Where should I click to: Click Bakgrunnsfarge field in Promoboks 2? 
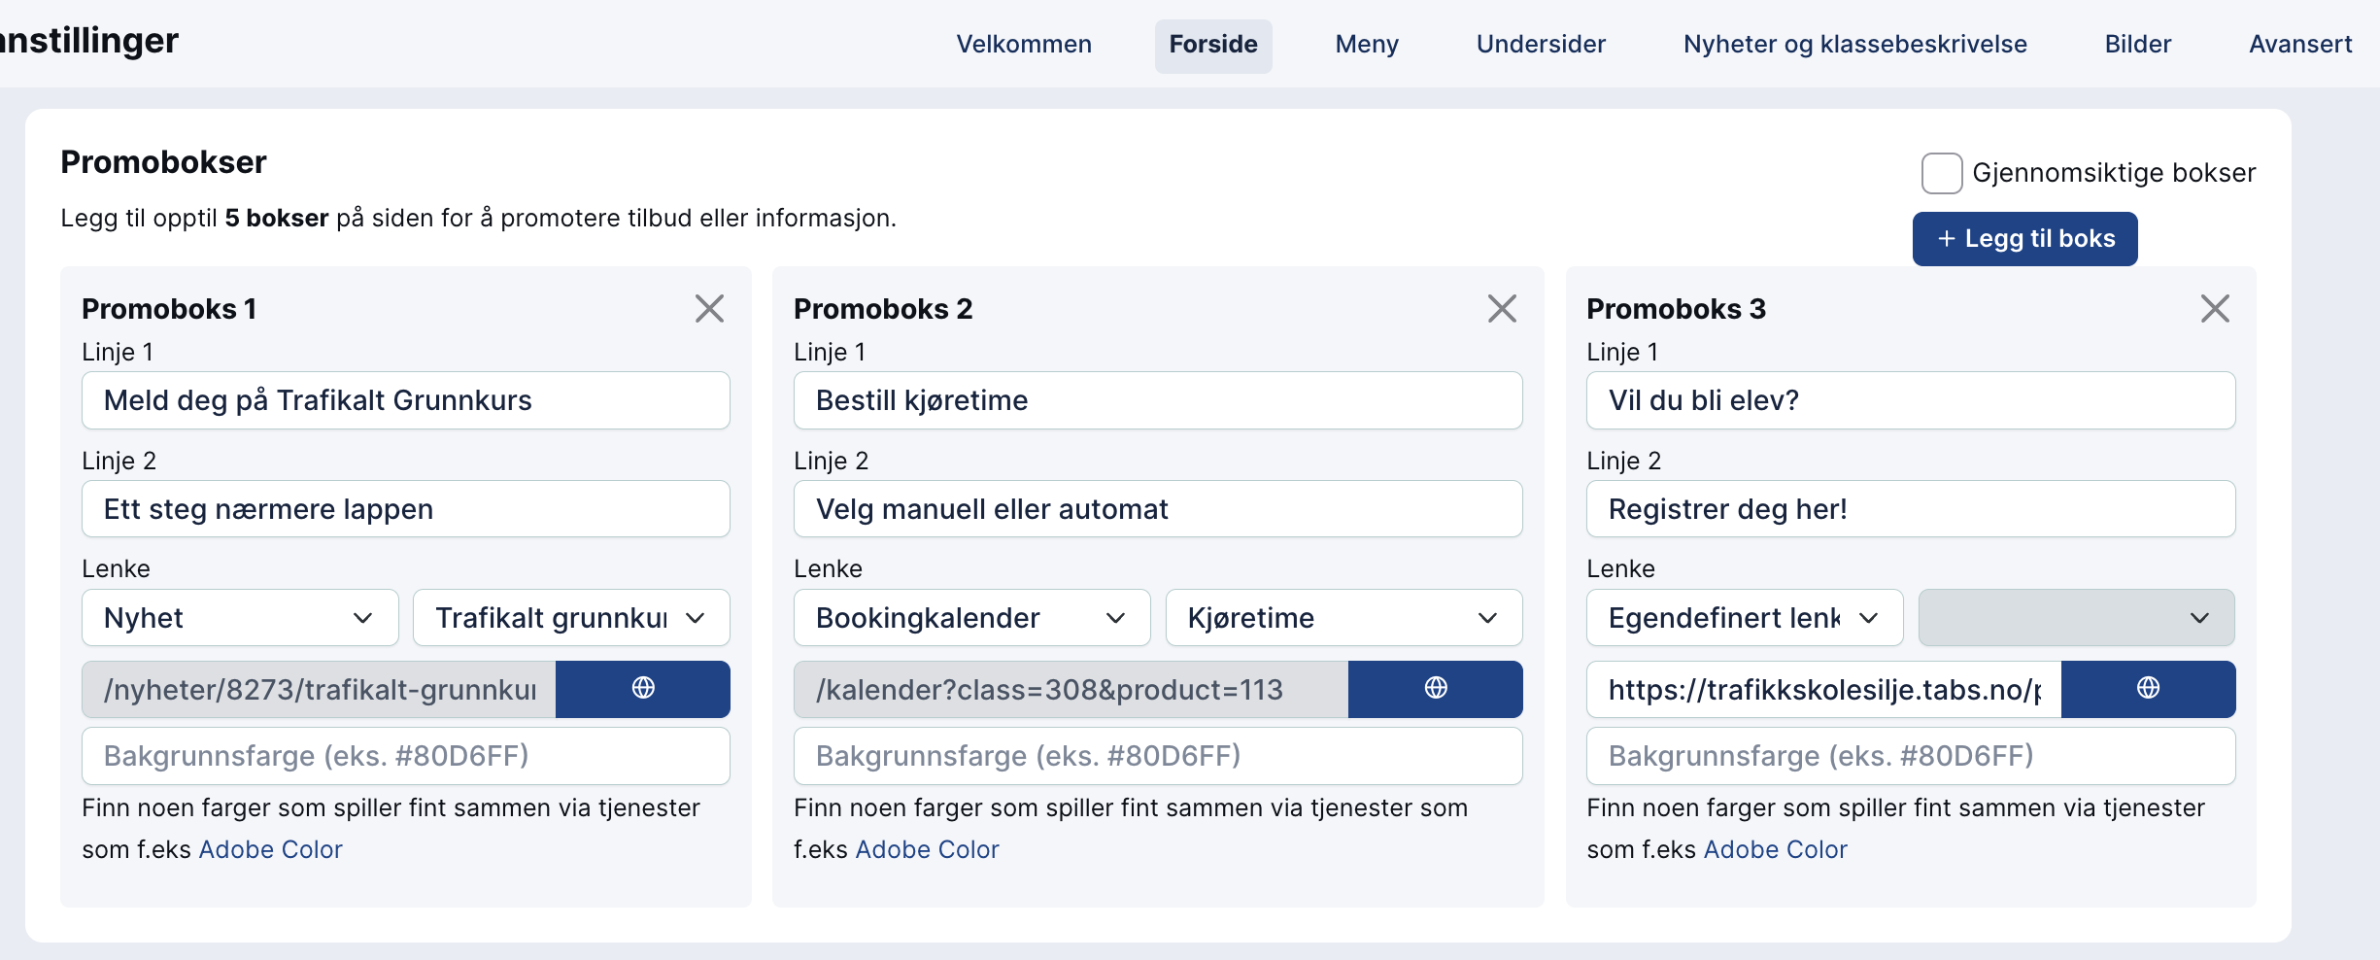pyautogui.click(x=1158, y=756)
